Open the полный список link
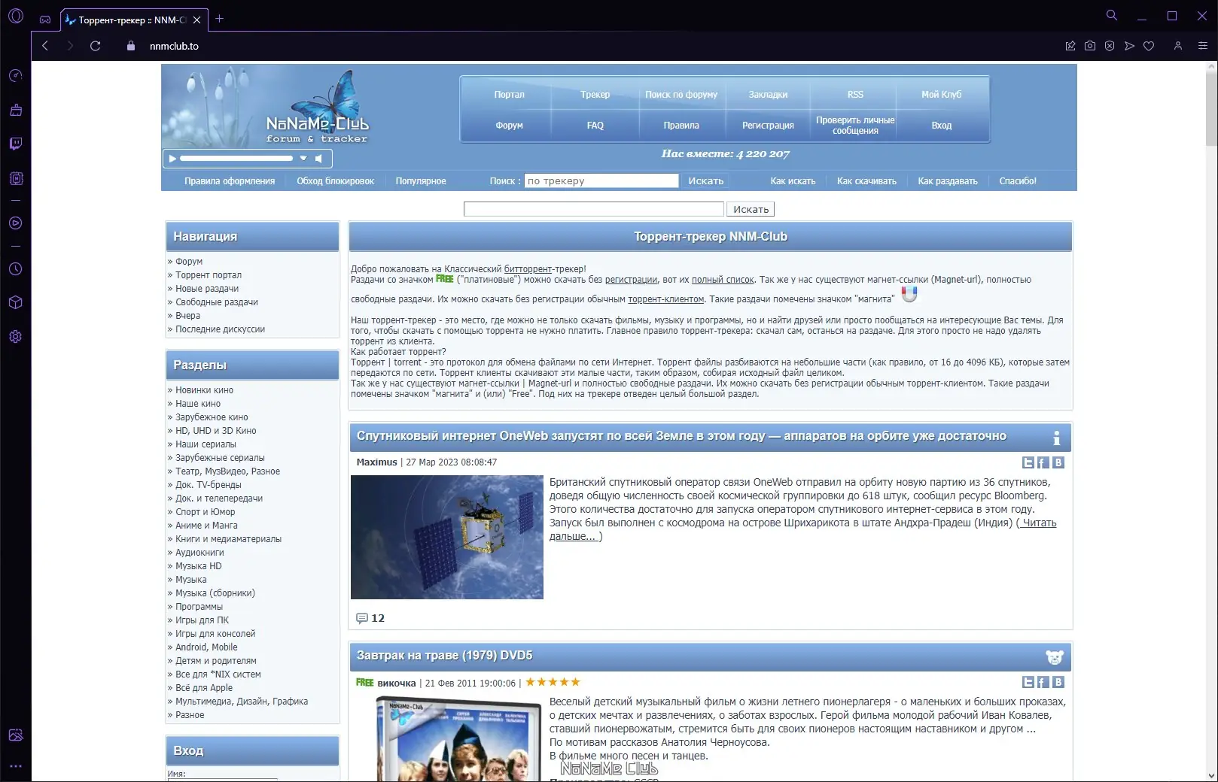Screen dimensions: 1218x782 pos(723,280)
